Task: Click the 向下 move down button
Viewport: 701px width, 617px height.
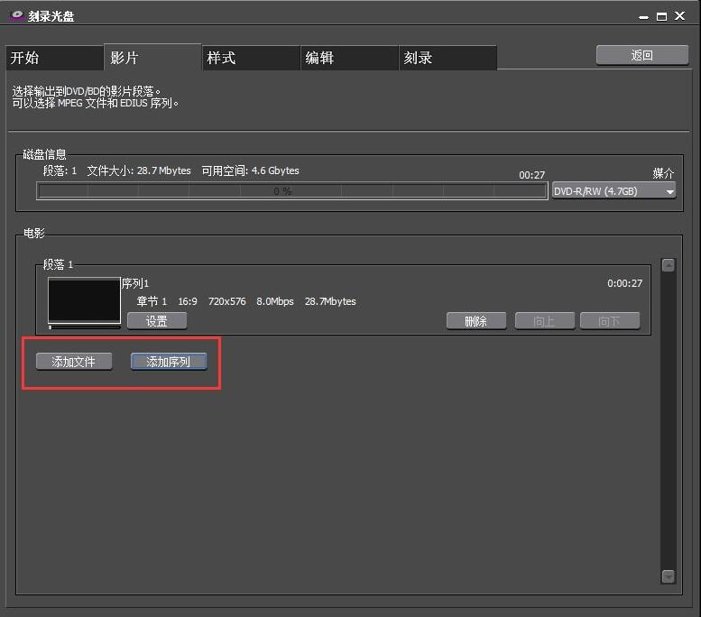Action: 610,321
